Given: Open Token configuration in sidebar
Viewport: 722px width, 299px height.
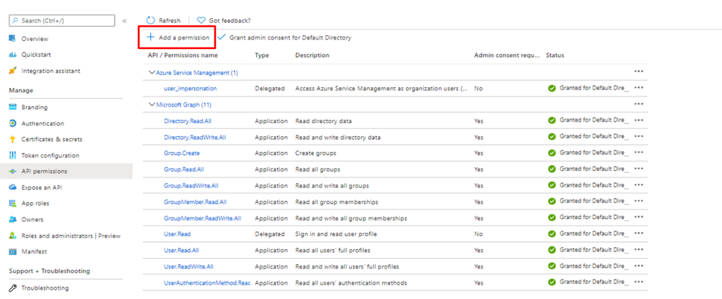Looking at the screenshot, I should point(50,156).
